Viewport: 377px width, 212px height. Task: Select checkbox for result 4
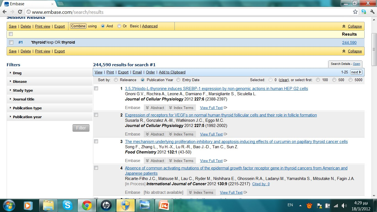click(96, 168)
